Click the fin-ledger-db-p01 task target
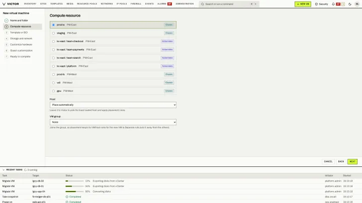 pyautogui.click(x=41, y=197)
